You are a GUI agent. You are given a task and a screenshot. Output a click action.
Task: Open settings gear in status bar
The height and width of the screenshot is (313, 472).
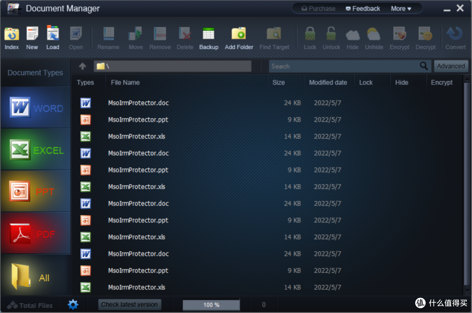click(73, 304)
